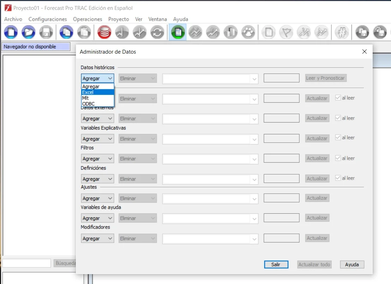Click small text box in Datos históricos row
391x284 pixels.
[x=282, y=78]
